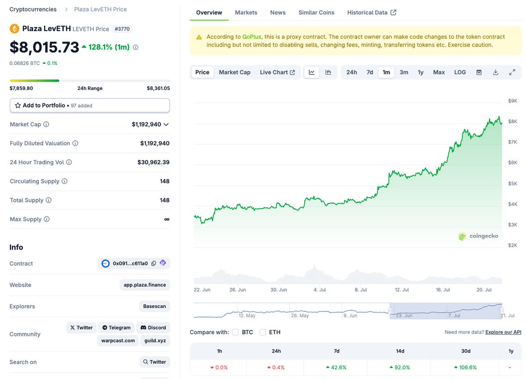This screenshot has width=526, height=379.
Task: Click the Plaza LevETH coin logo icon
Action: pyautogui.click(x=14, y=29)
